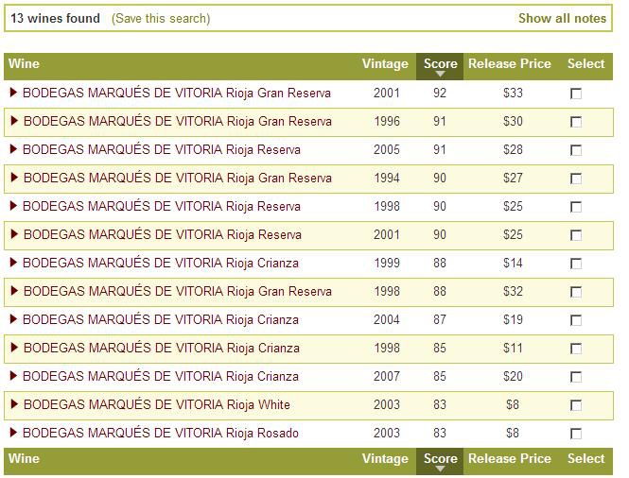The image size is (629, 478).
Task: Tick checkbox for 1996 Gran Reserva row
Action: [x=576, y=122]
